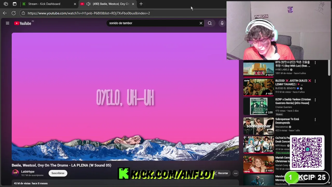
Task: Open tab actions menu icon
Action: click(15, 4)
